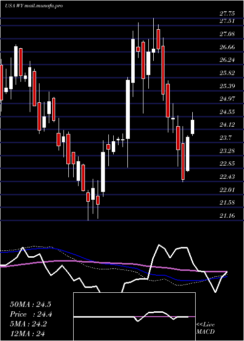Click the 21.58 price level label
244x341 pixels.
click(227, 203)
